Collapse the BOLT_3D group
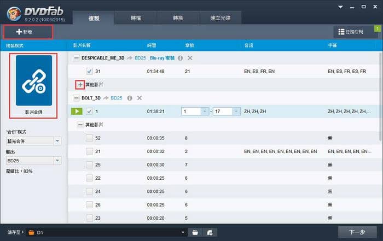The width and height of the screenshot is (383, 241). pos(76,98)
